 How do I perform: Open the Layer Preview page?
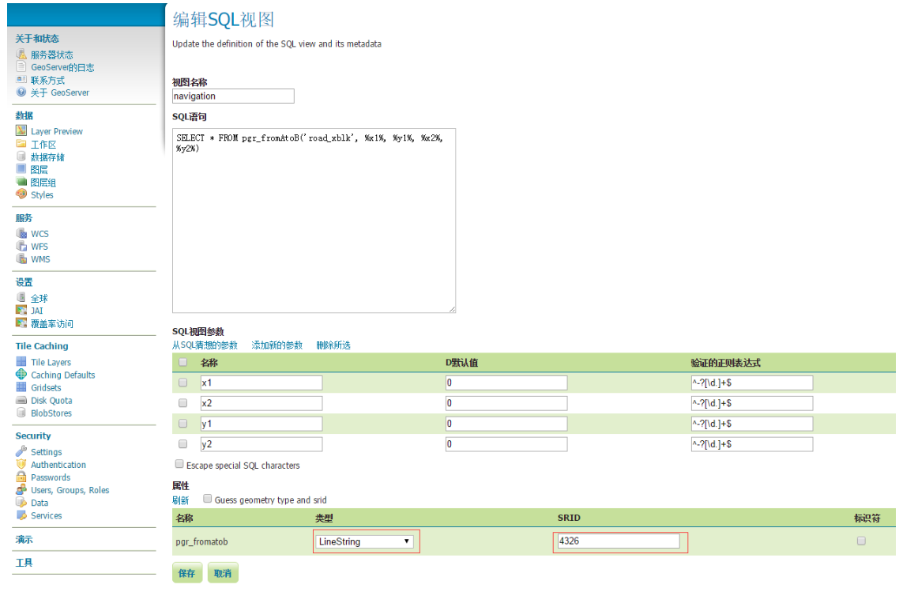[58, 131]
